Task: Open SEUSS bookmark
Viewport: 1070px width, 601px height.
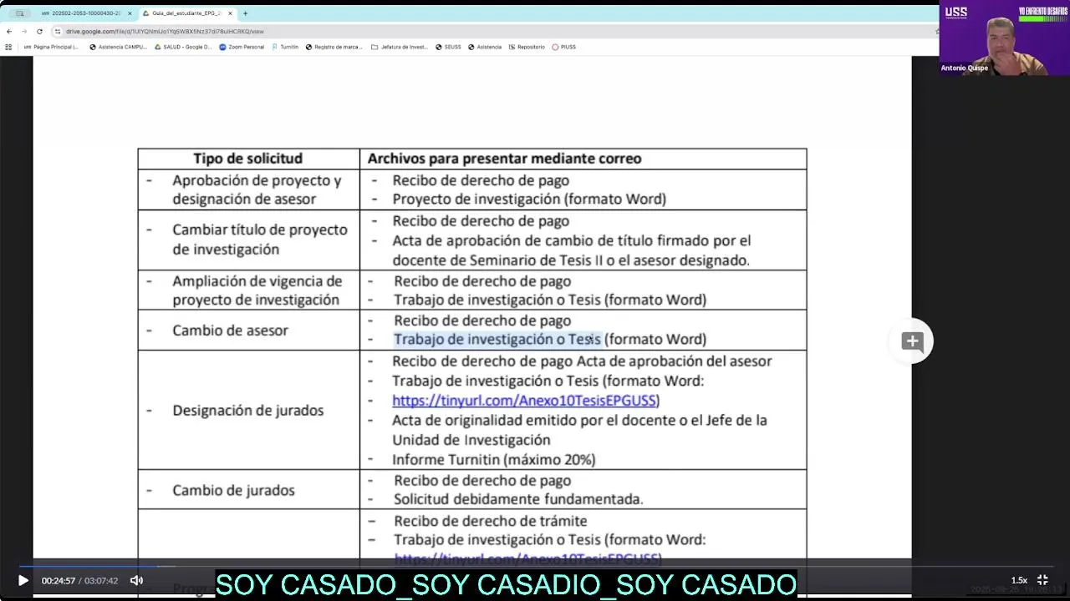Action: pyautogui.click(x=448, y=47)
